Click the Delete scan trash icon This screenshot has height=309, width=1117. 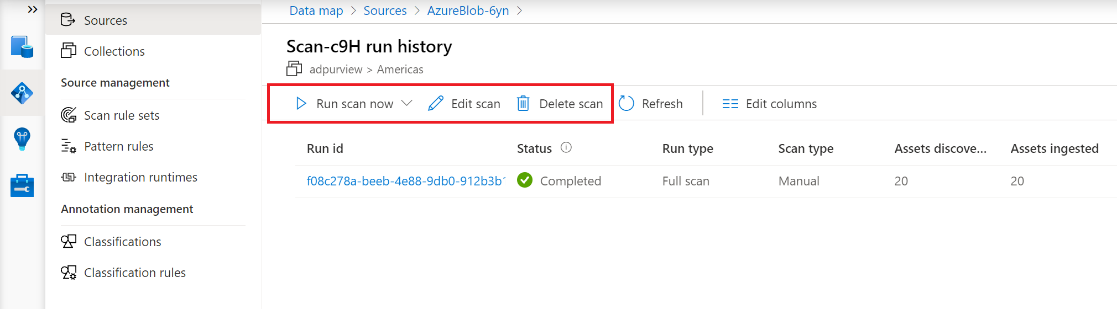pos(523,104)
